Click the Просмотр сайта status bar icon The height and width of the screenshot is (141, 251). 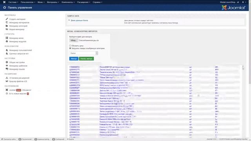[x=2, y=139]
